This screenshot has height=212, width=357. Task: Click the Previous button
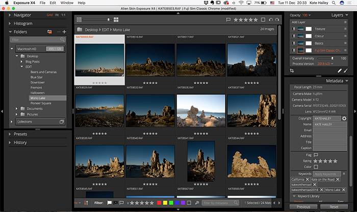[303, 207]
